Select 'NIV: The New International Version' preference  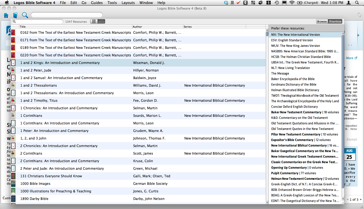coord(305,35)
